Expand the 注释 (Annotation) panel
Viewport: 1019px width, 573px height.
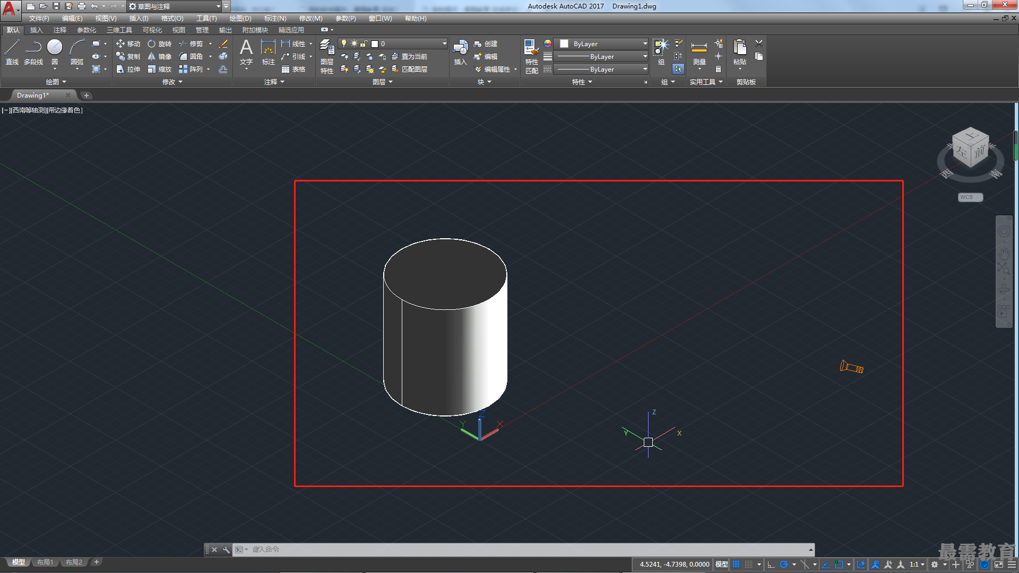pyautogui.click(x=274, y=82)
